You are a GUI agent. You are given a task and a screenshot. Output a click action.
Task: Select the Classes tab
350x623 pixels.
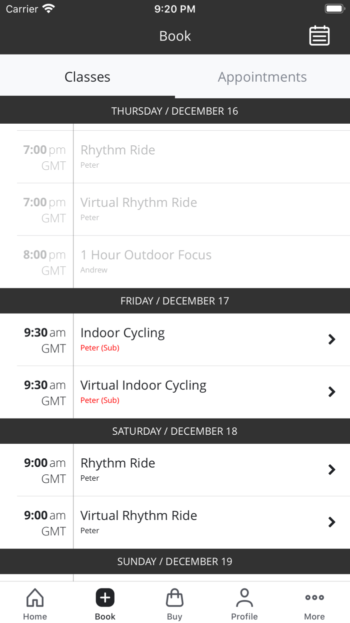point(87,77)
